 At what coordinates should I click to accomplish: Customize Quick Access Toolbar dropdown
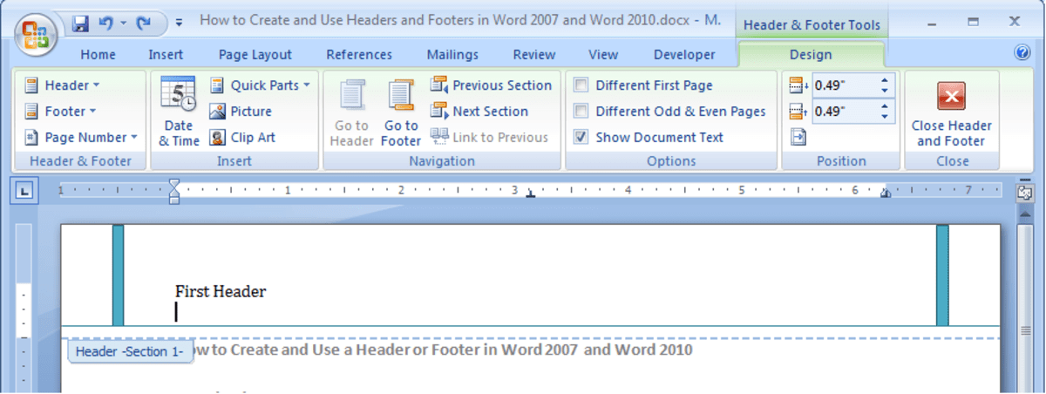click(179, 22)
